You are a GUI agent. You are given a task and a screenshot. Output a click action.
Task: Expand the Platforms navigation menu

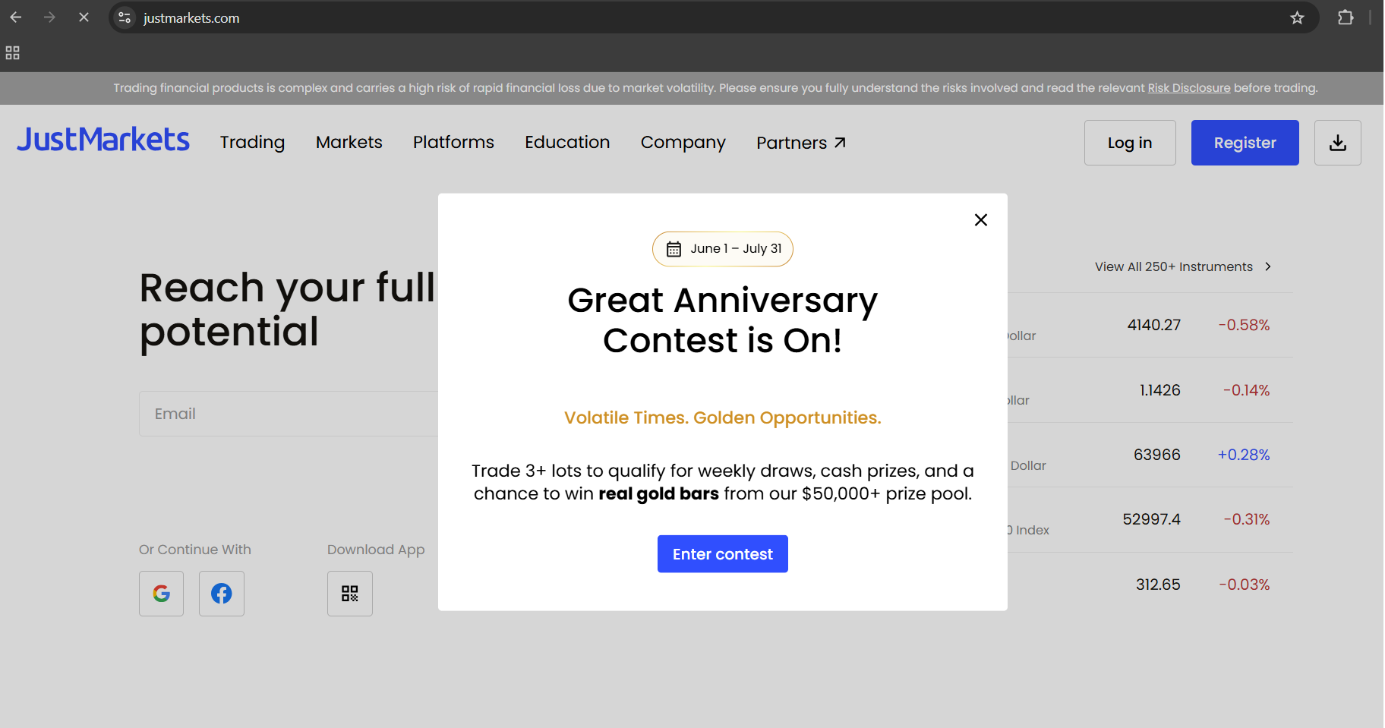[453, 143]
